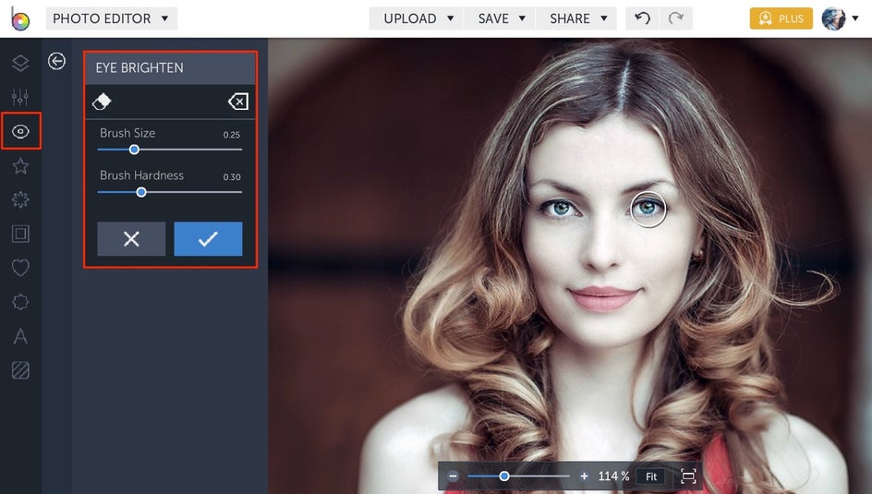Open the Upload dropdown menu
This screenshot has width=872, height=494.
click(x=416, y=18)
